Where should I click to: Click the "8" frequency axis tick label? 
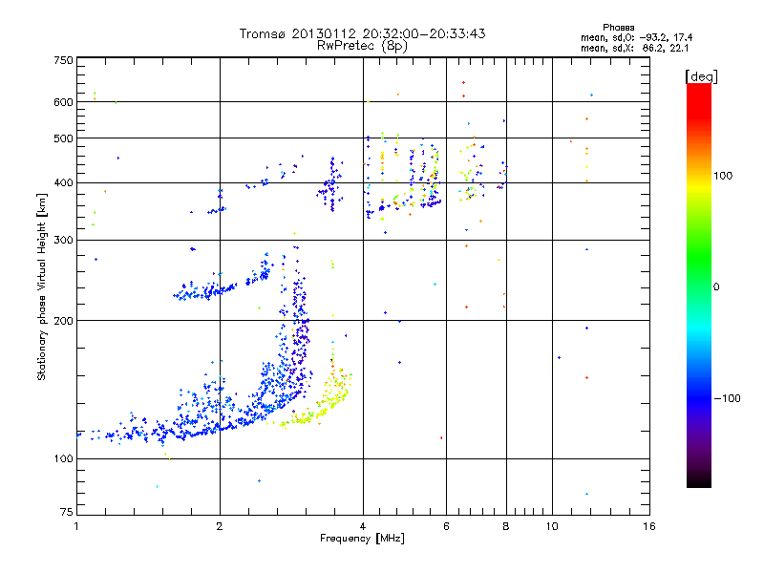tap(506, 526)
